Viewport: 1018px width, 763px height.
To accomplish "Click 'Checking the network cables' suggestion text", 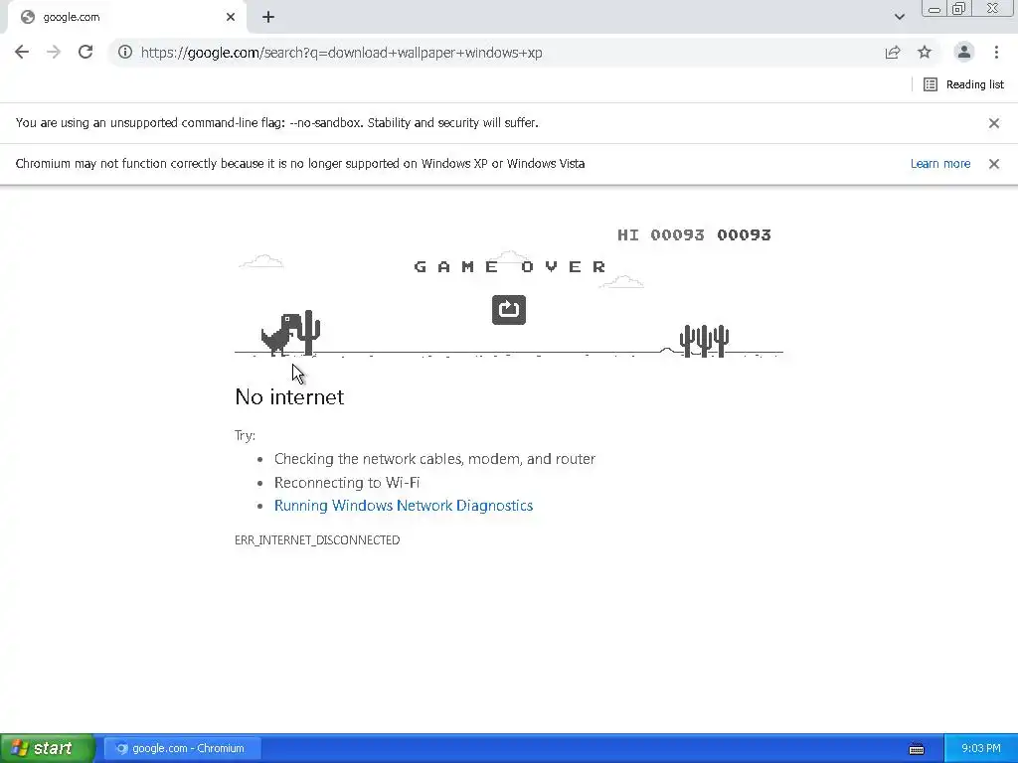I will click(434, 459).
